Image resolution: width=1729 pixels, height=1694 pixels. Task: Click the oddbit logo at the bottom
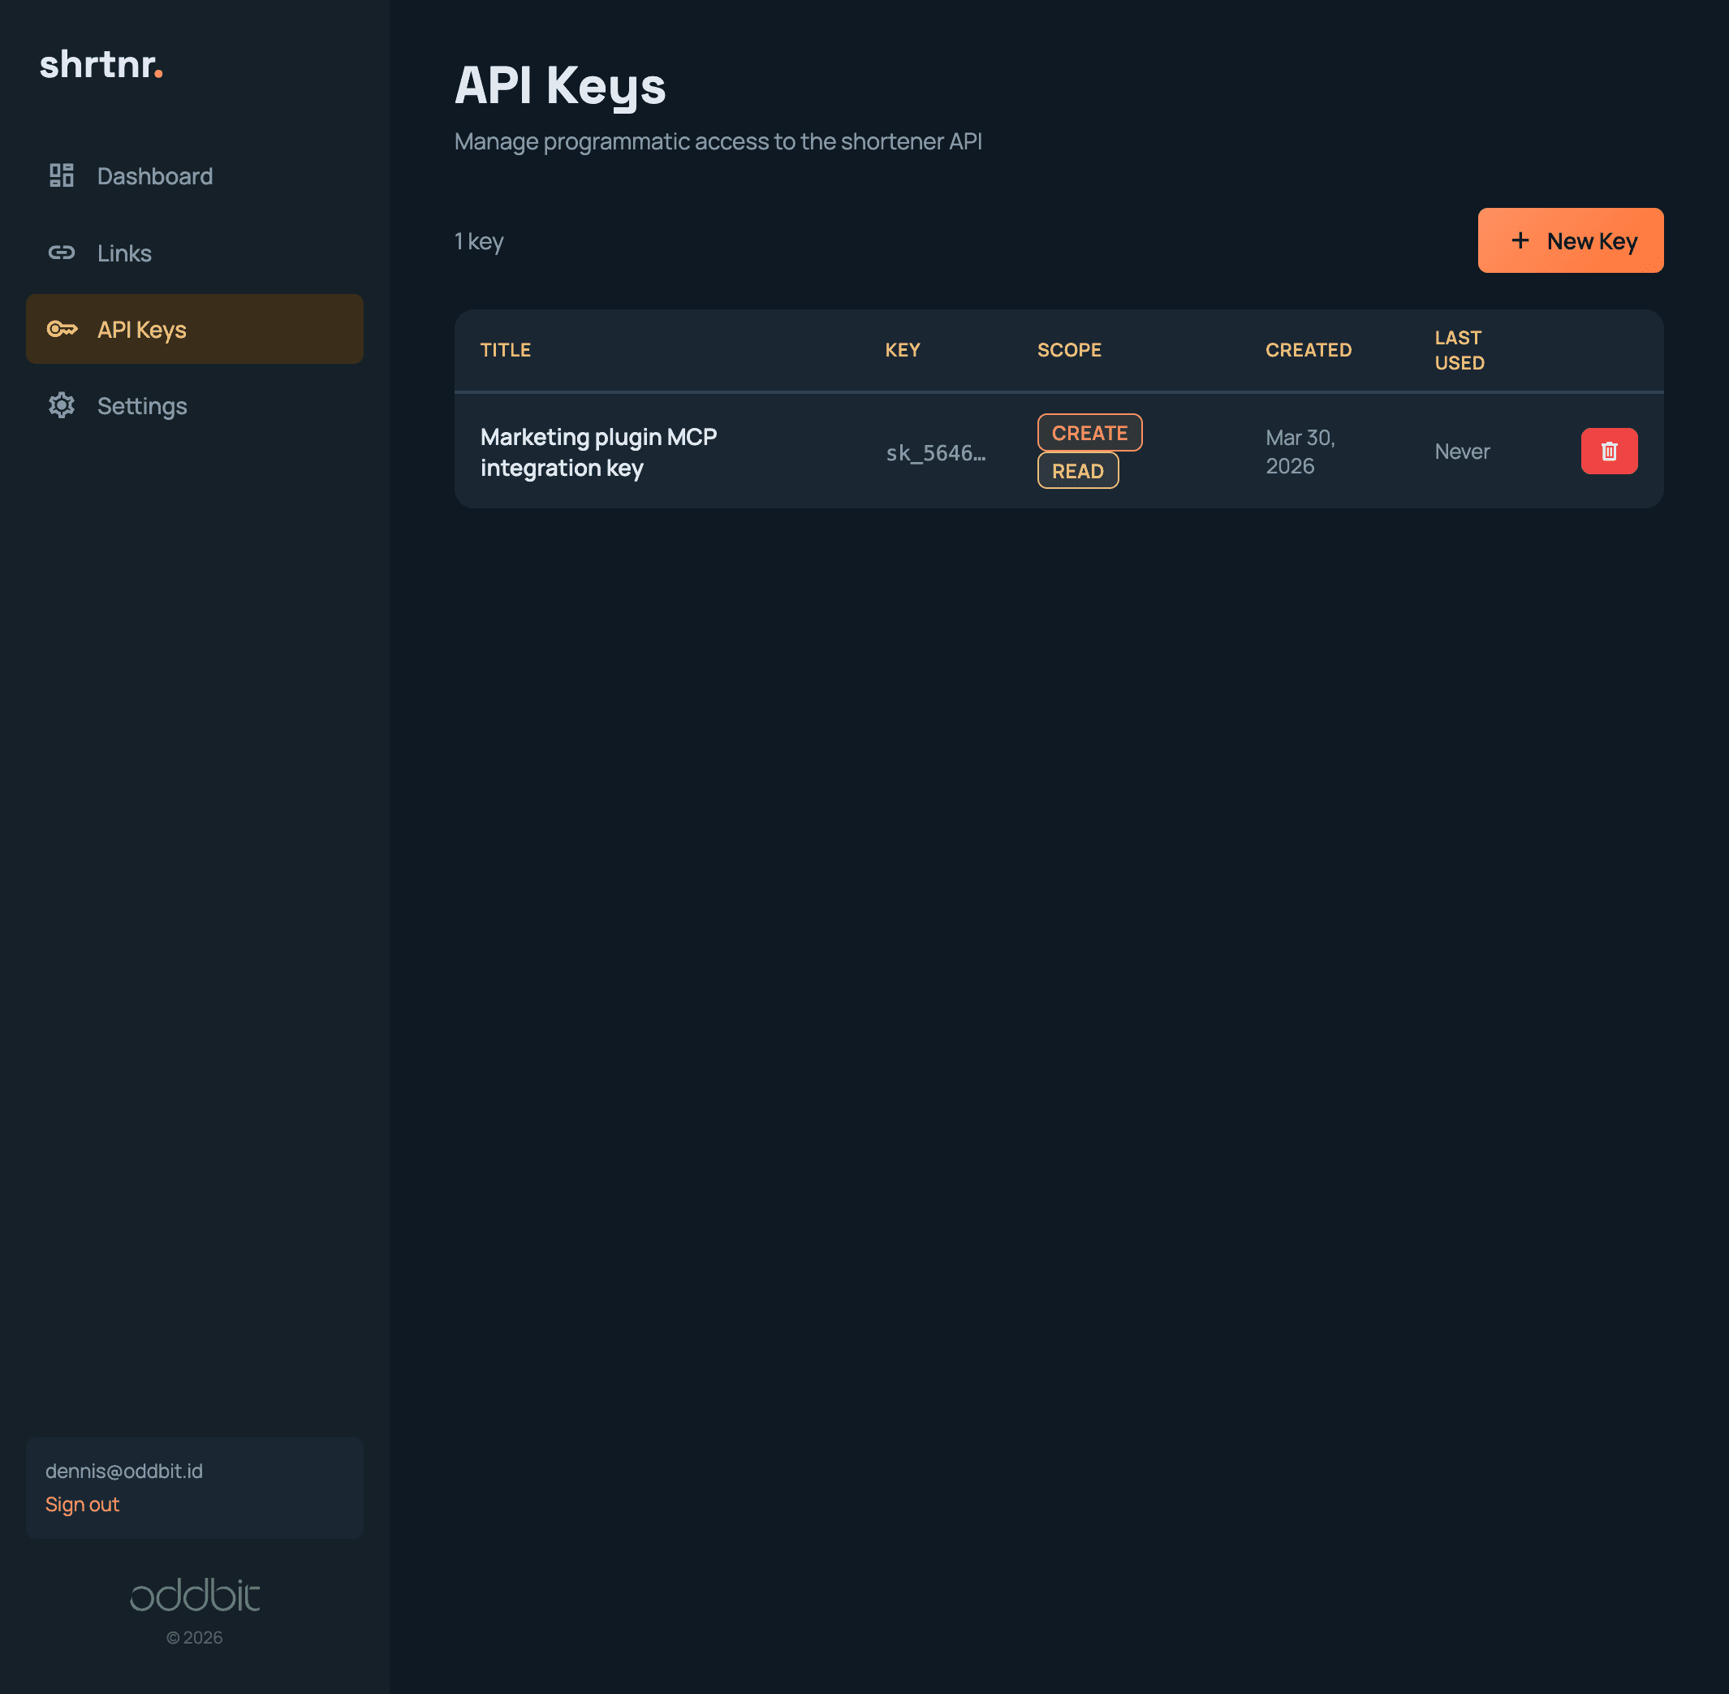point(194,1595)
